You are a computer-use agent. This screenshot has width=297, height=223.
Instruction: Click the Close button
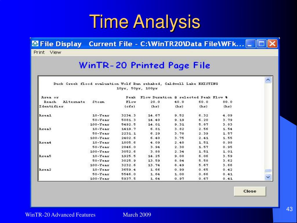pyautogui.click(x=250, y=191)
